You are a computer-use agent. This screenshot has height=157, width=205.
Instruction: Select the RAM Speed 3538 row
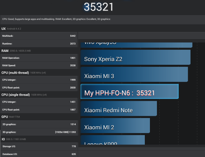pos(39,65)
